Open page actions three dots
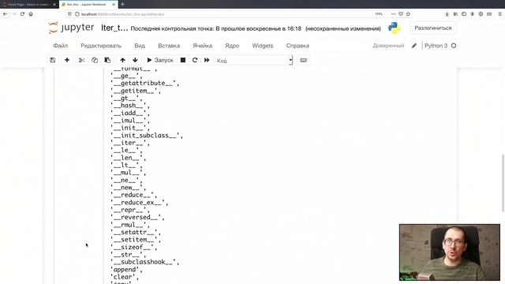 [393, 14]
